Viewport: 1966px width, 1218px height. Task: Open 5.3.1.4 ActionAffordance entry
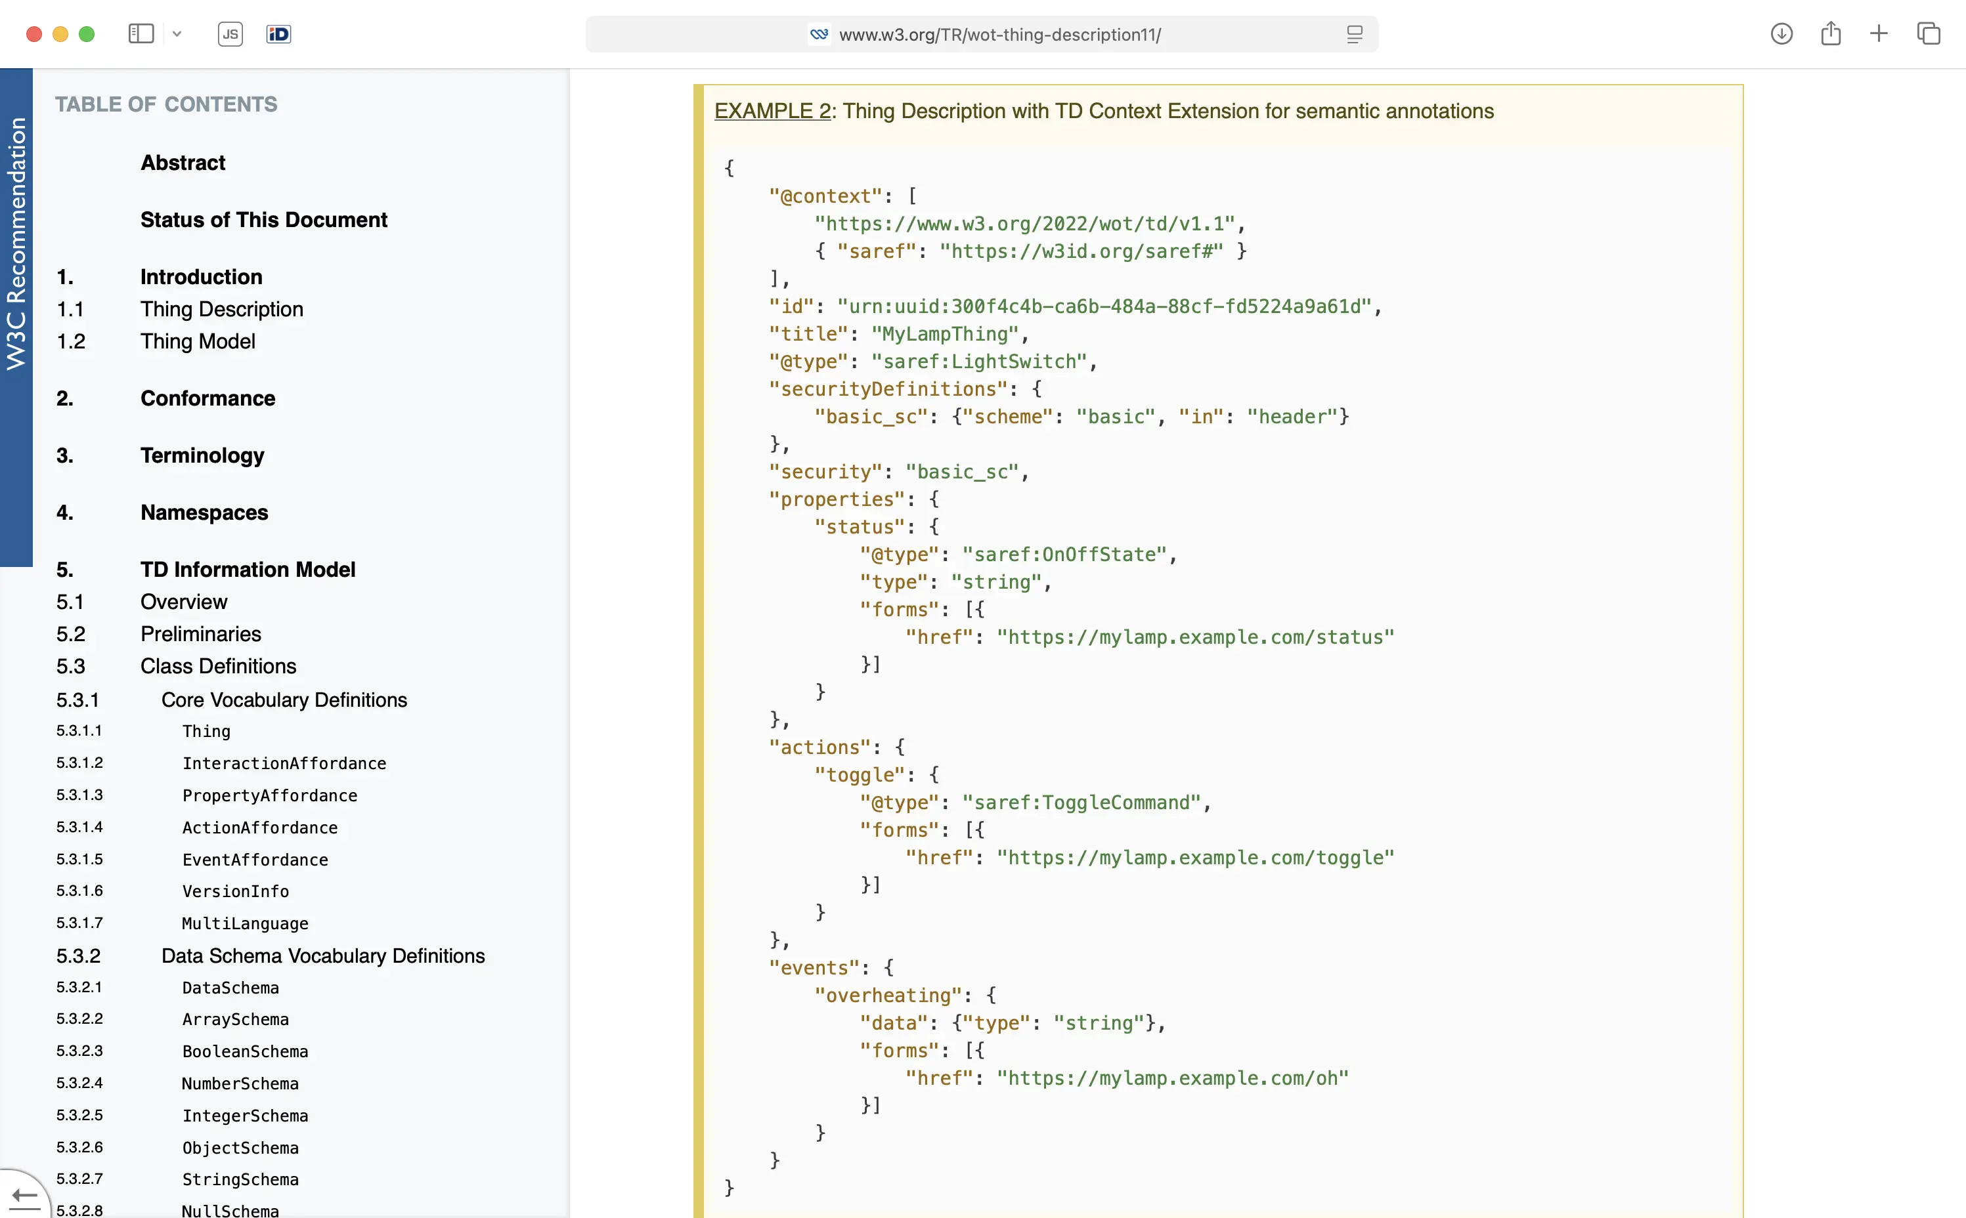[x=260, y=828]
